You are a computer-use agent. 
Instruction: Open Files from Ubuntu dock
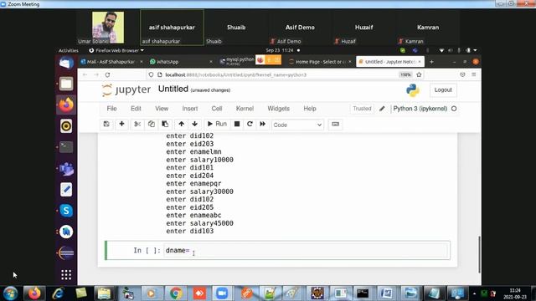[x=66, y=84]
